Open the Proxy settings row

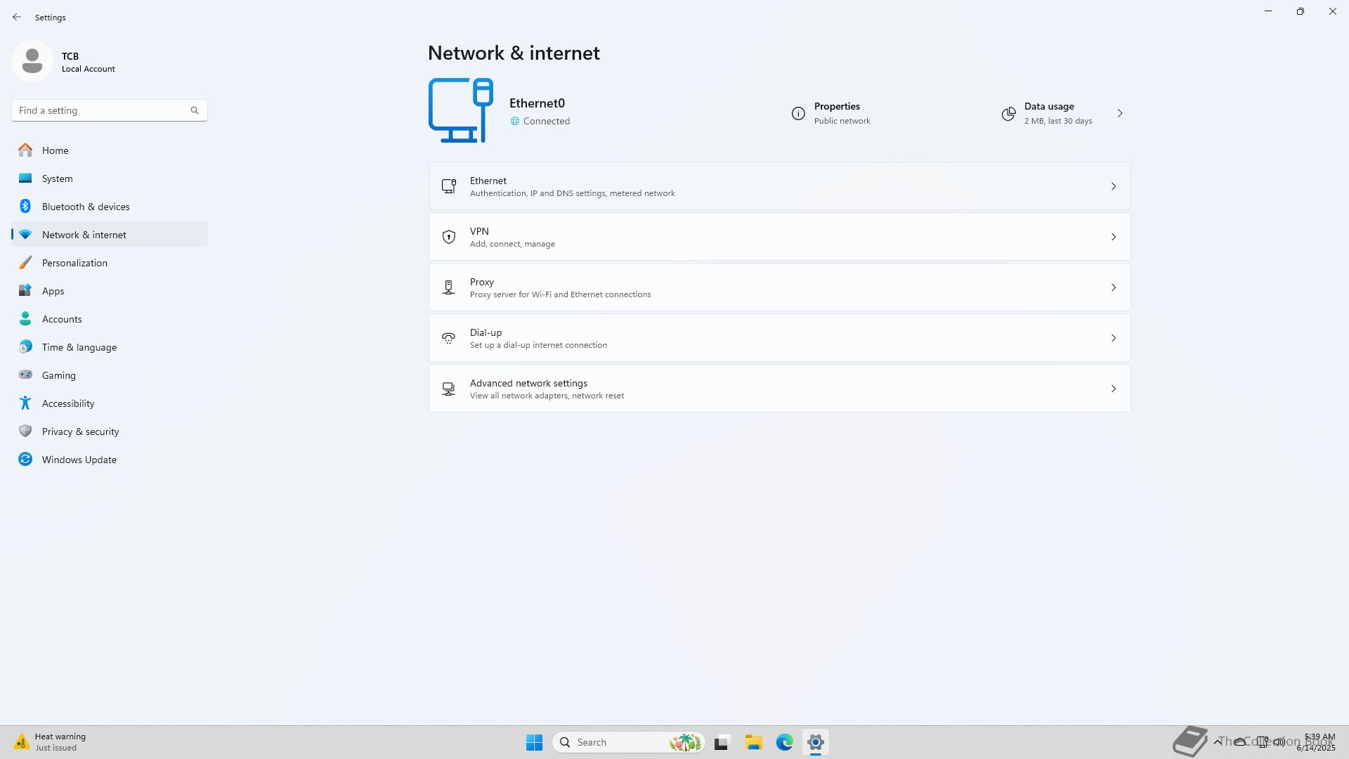pyautogui.click(x=778, y=287)
